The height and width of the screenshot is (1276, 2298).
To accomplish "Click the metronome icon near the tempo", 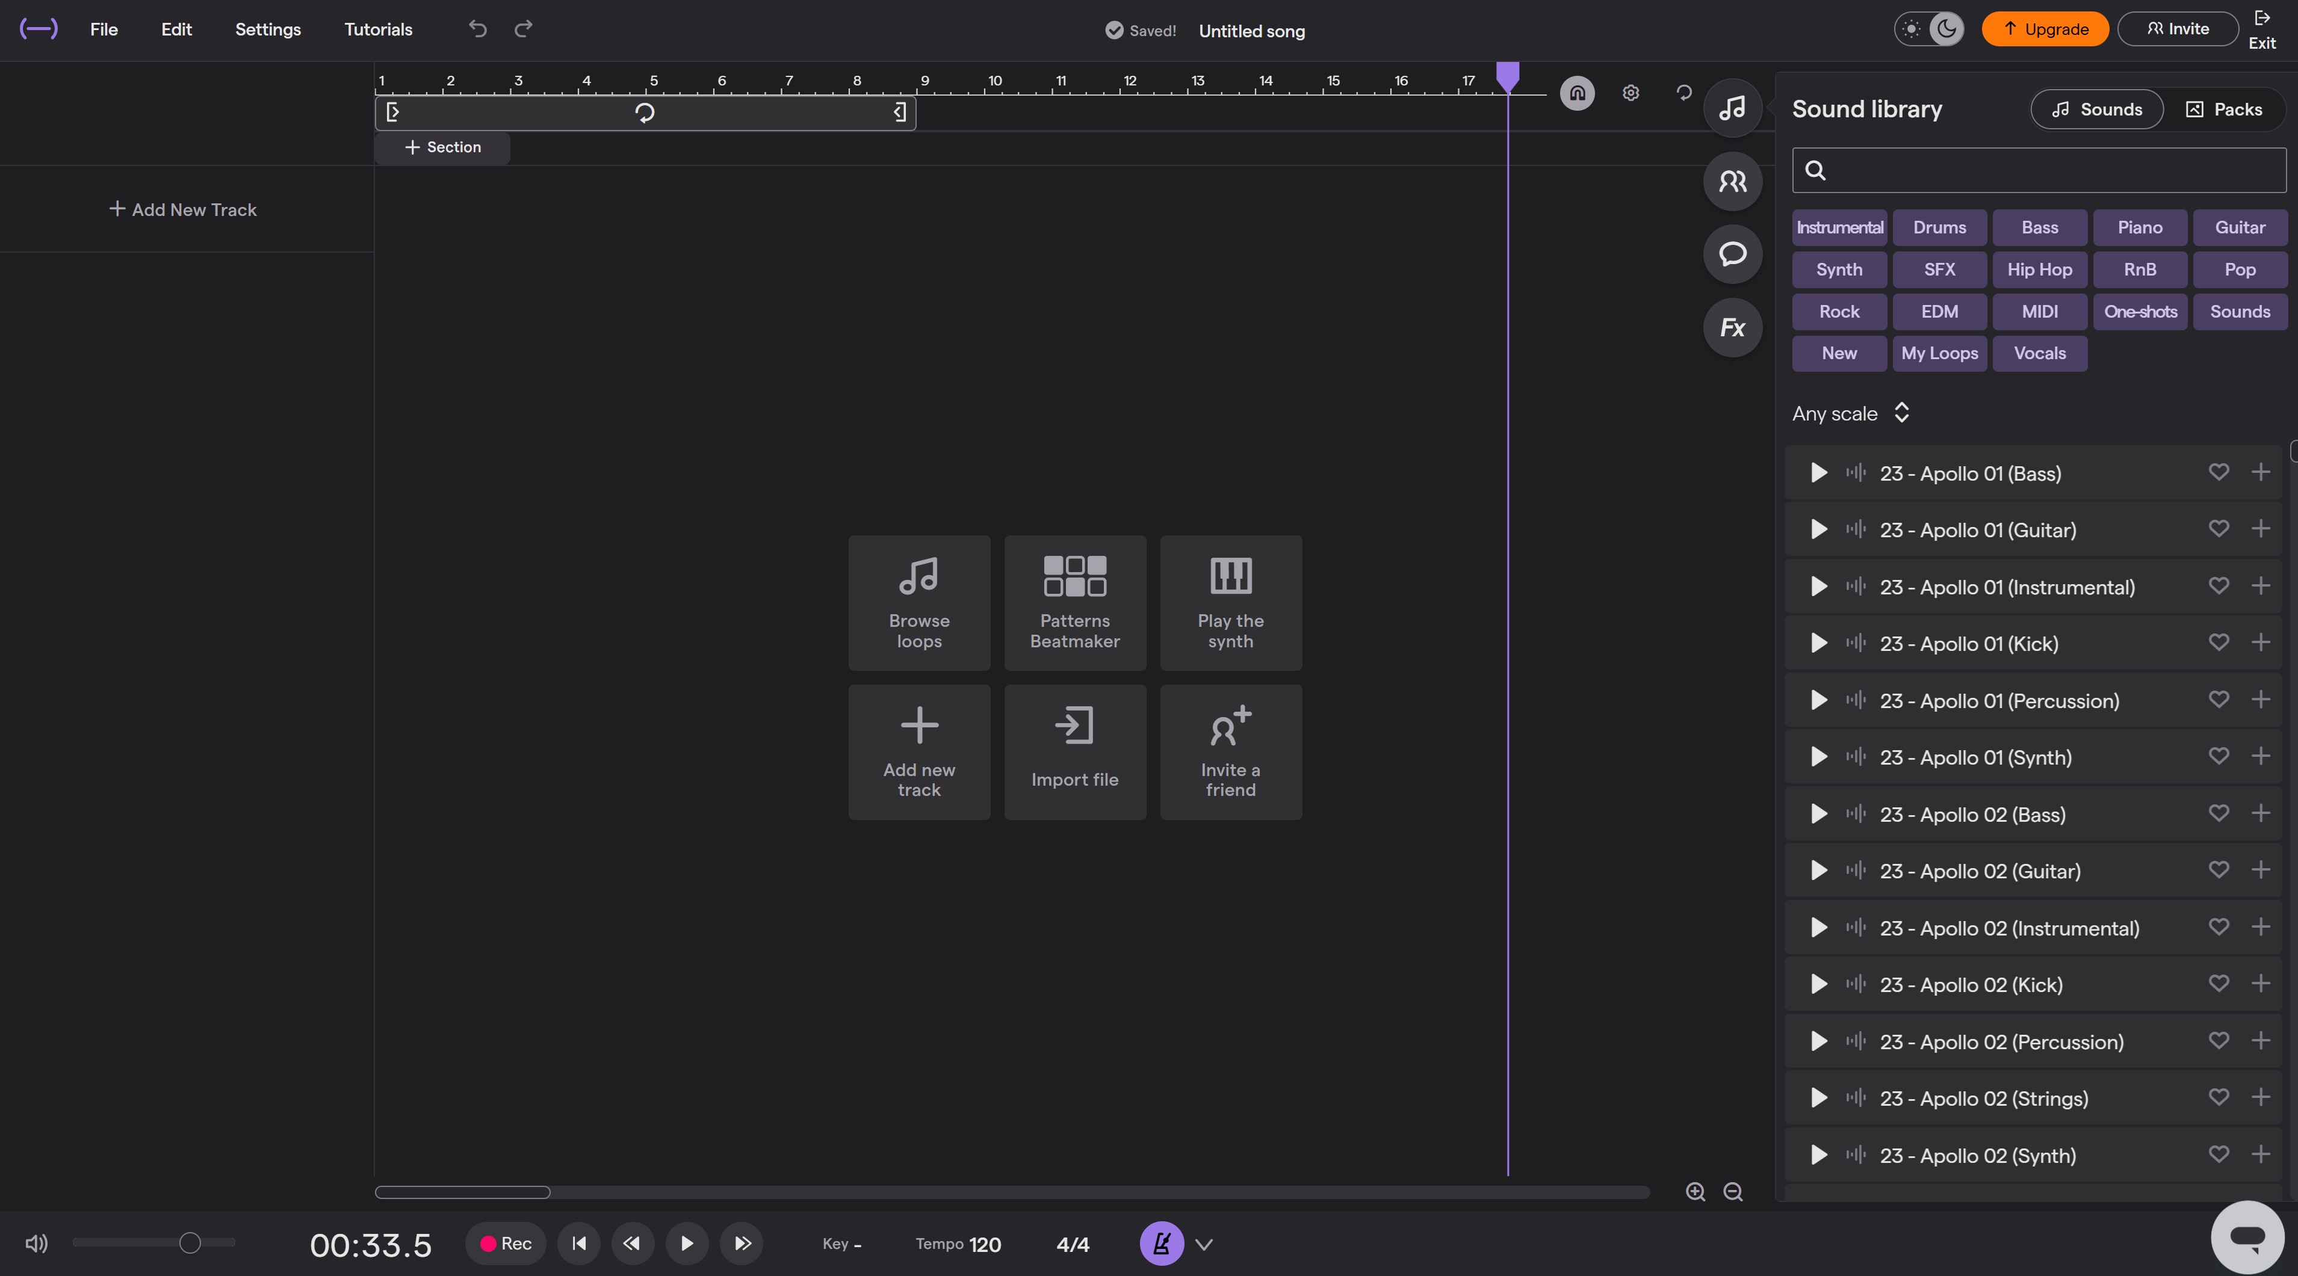I will 1160,1243.
